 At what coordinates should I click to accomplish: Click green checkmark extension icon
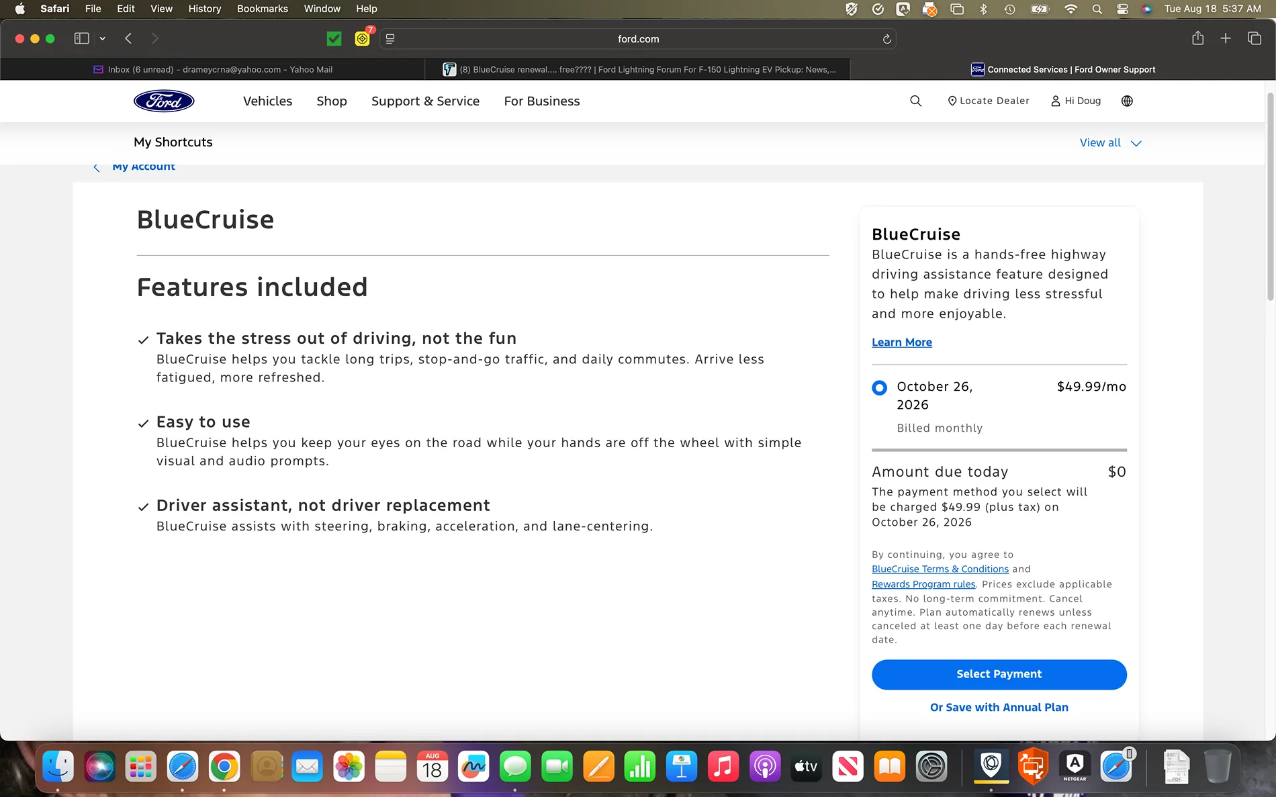pyautogui.click(x=334, y=39)
